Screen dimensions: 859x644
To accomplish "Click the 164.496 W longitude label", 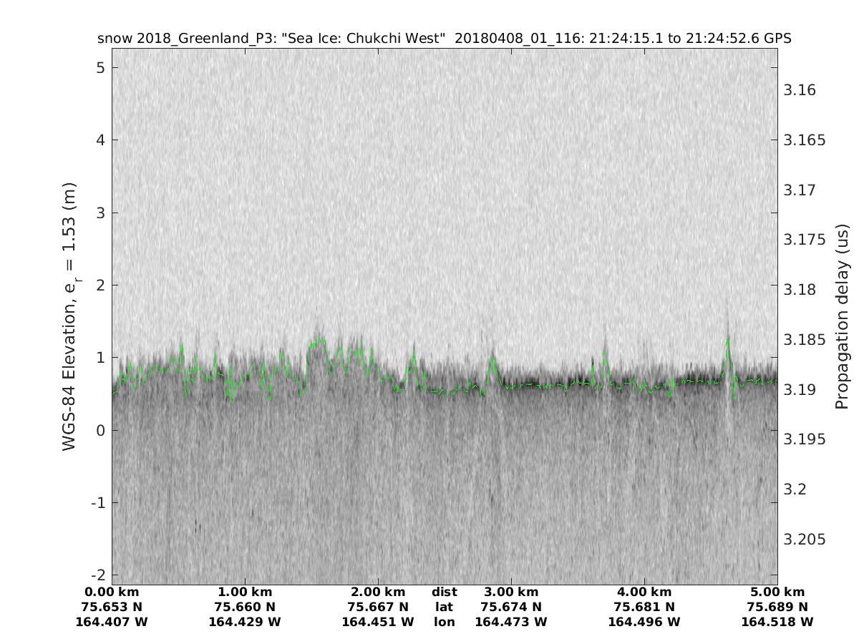I will pos(644,622).
